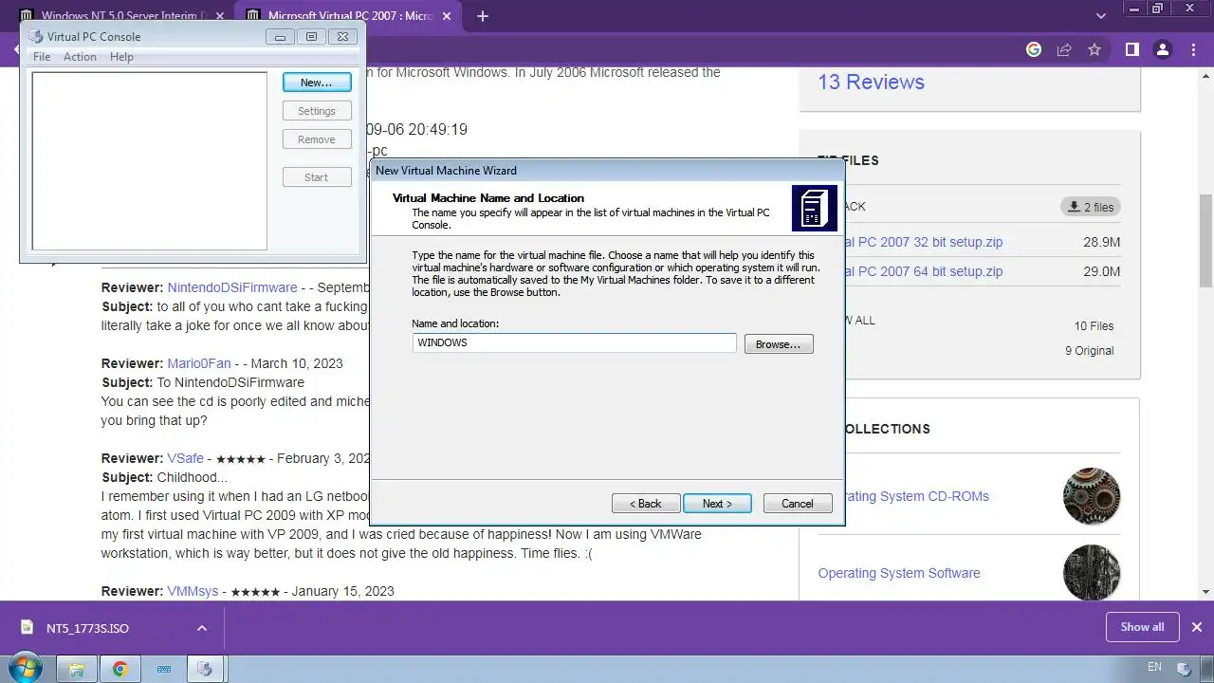Click the browser vertical scrollbar

(x=1206, y=239)
